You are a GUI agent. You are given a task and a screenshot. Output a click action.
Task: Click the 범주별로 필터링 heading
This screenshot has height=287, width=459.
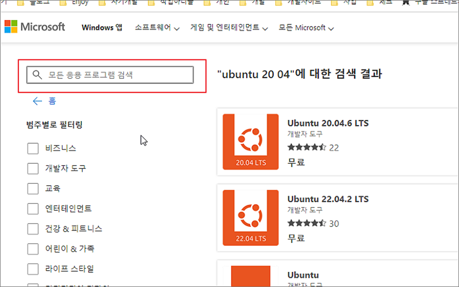(x=54, y=125)
